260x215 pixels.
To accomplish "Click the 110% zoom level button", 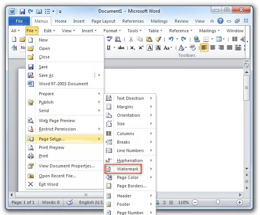I will tap(183, 202).
